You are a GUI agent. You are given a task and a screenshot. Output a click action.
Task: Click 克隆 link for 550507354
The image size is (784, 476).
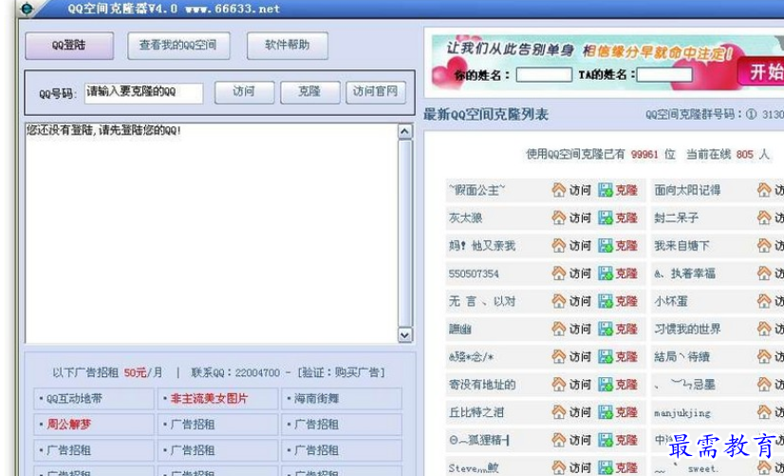[x=626, y=274]
